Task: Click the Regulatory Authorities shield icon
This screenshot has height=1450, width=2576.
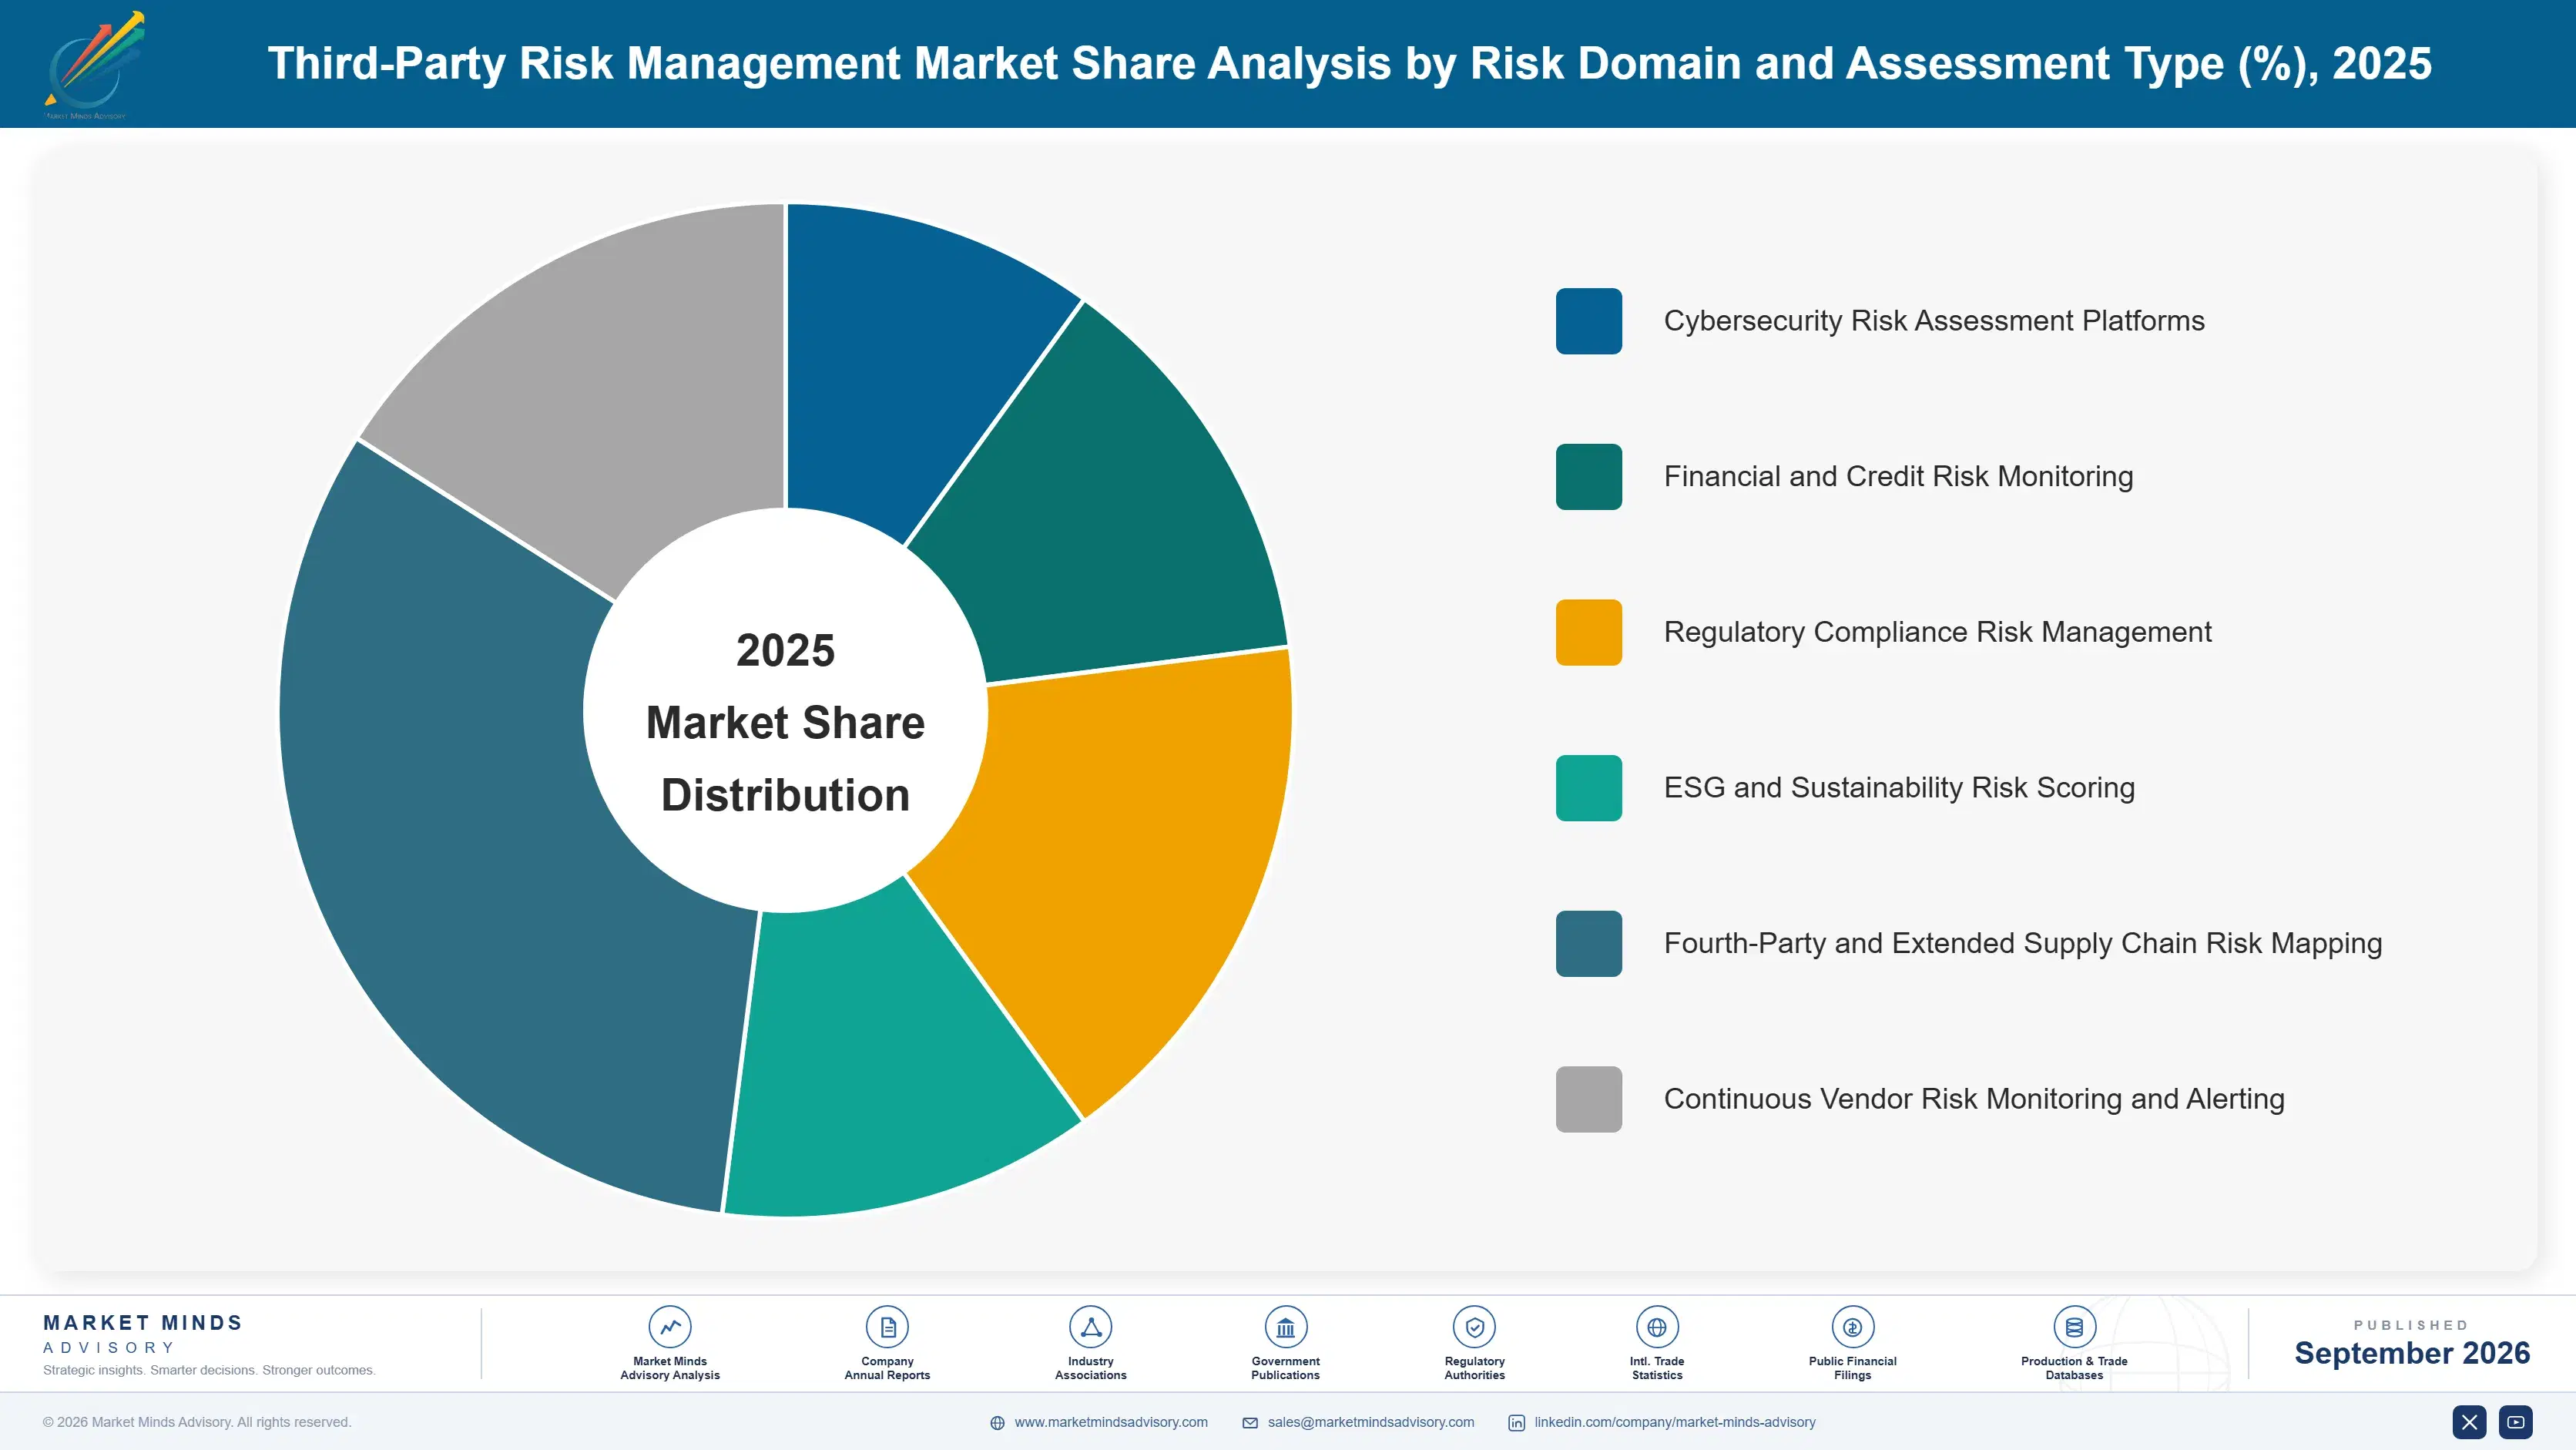Action: (1474, 1327)
